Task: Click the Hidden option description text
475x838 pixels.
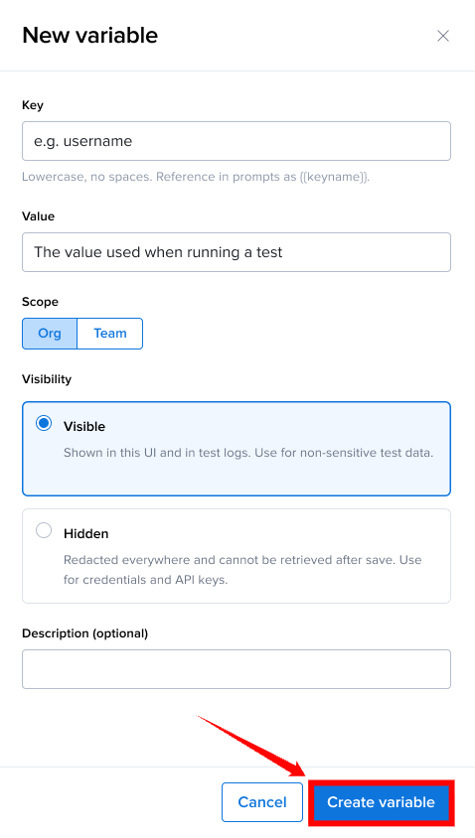Action: point(242,570)
